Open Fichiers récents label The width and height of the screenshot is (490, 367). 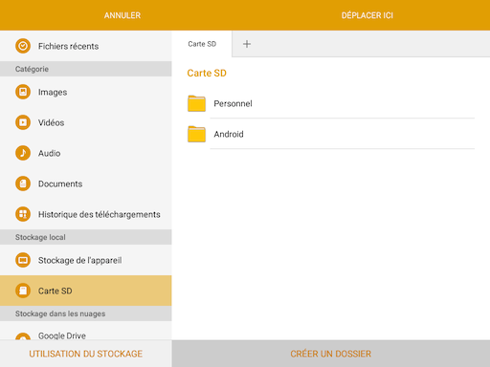point(68,46)
